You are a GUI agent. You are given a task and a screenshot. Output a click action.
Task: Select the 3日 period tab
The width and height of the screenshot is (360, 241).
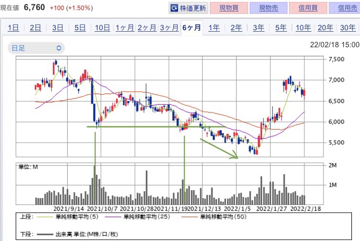pos(58,27)
